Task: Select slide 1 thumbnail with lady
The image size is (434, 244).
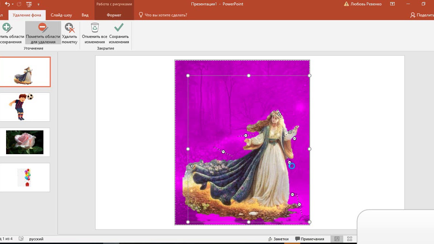Action: (x=25, y=72)
